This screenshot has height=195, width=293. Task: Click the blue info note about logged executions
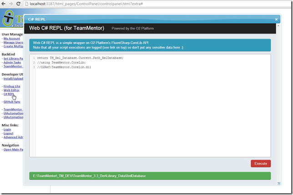150,45
